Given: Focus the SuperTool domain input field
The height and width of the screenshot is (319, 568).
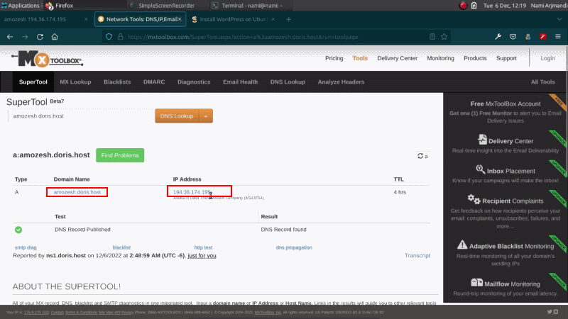Looking at the screenshot, I should 80,116.
